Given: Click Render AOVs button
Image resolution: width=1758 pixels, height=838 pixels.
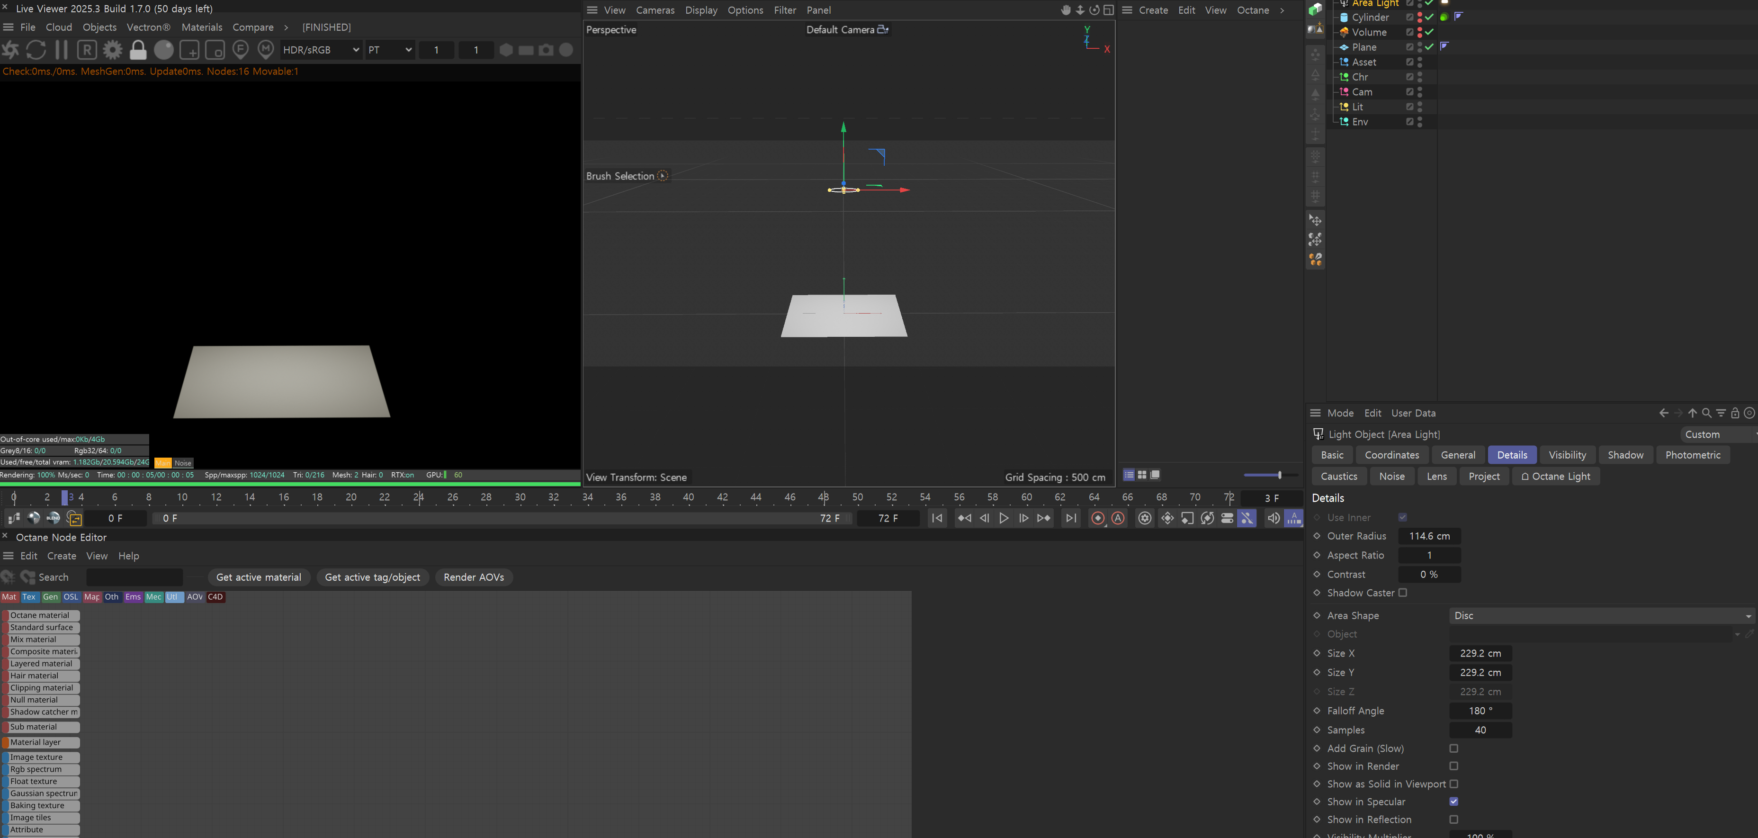Looking at the screenshot, I should 474,577.
